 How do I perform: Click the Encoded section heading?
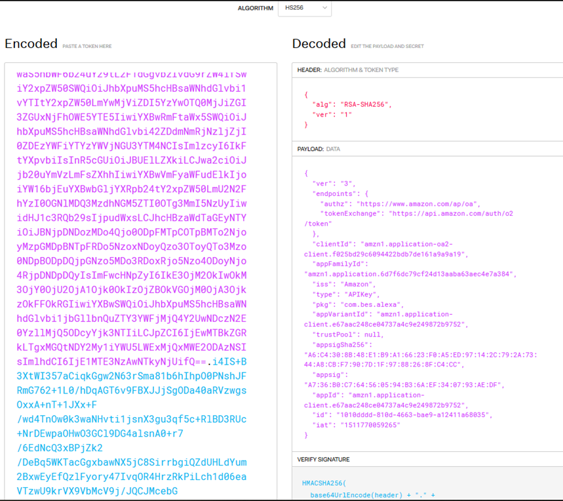[x=31, y=44]
